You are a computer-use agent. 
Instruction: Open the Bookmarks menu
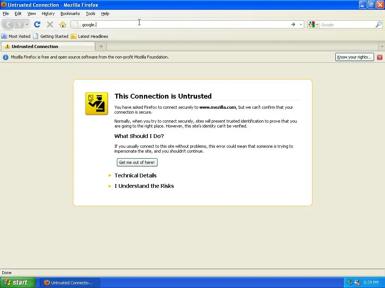(70, 14)
